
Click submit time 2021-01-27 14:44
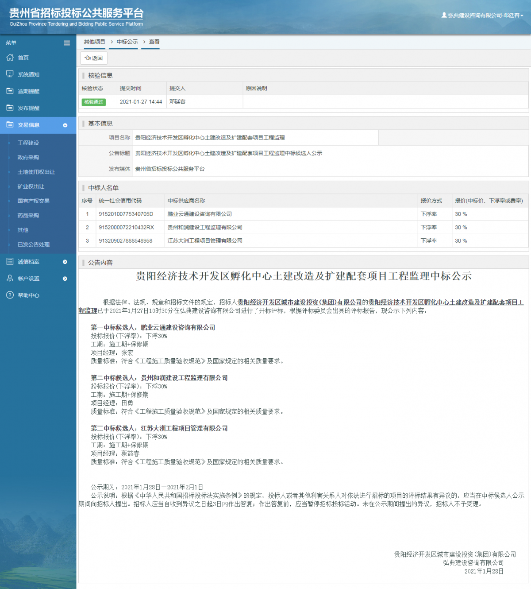pyautogui.click(x=141, y=102)
